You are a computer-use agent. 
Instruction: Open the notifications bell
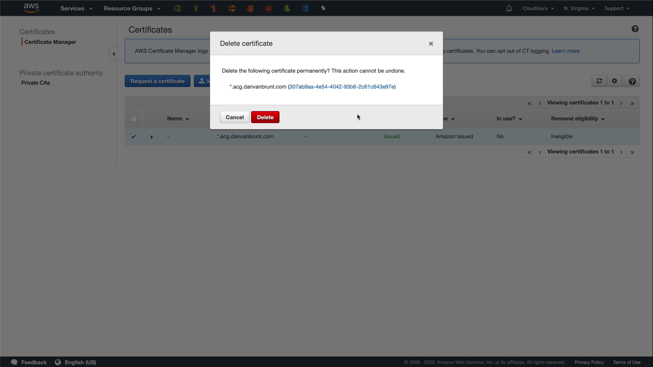509,8
